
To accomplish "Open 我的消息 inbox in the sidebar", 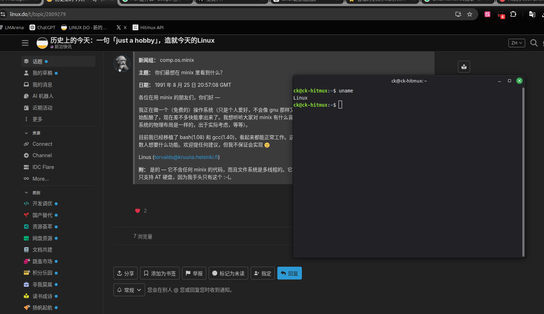I will (58, 85).
